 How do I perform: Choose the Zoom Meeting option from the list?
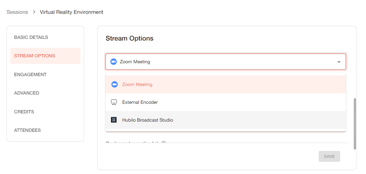pos(137,84)
